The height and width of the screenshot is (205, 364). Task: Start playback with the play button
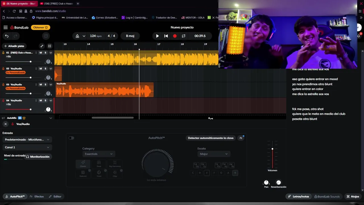click(157, 36)
